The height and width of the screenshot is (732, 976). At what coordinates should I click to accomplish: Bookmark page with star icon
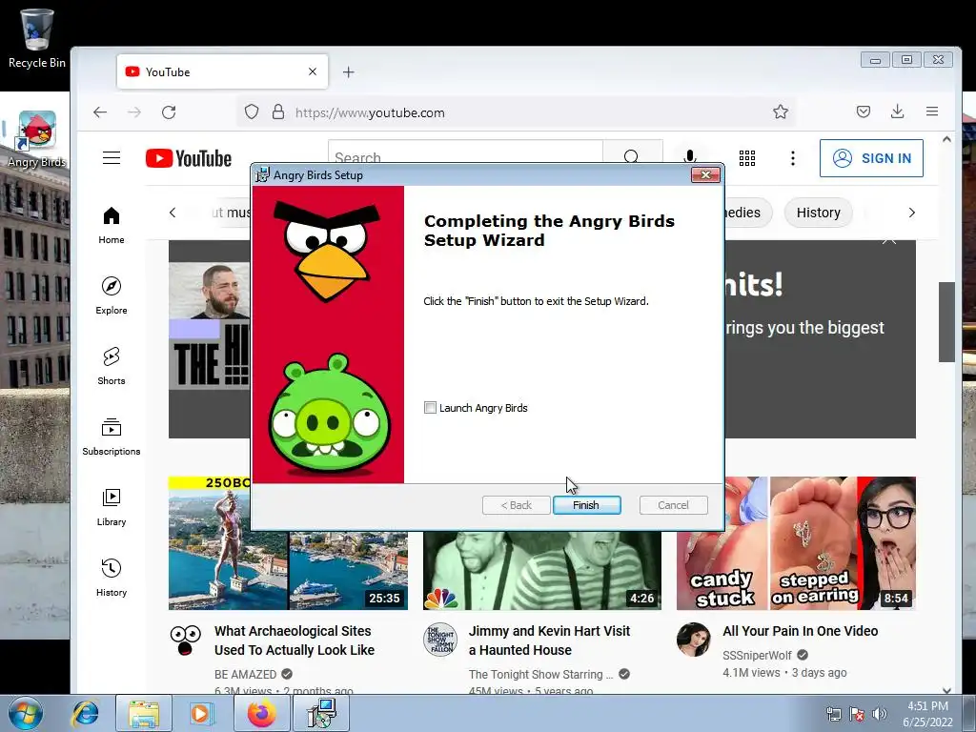point(781,112)
